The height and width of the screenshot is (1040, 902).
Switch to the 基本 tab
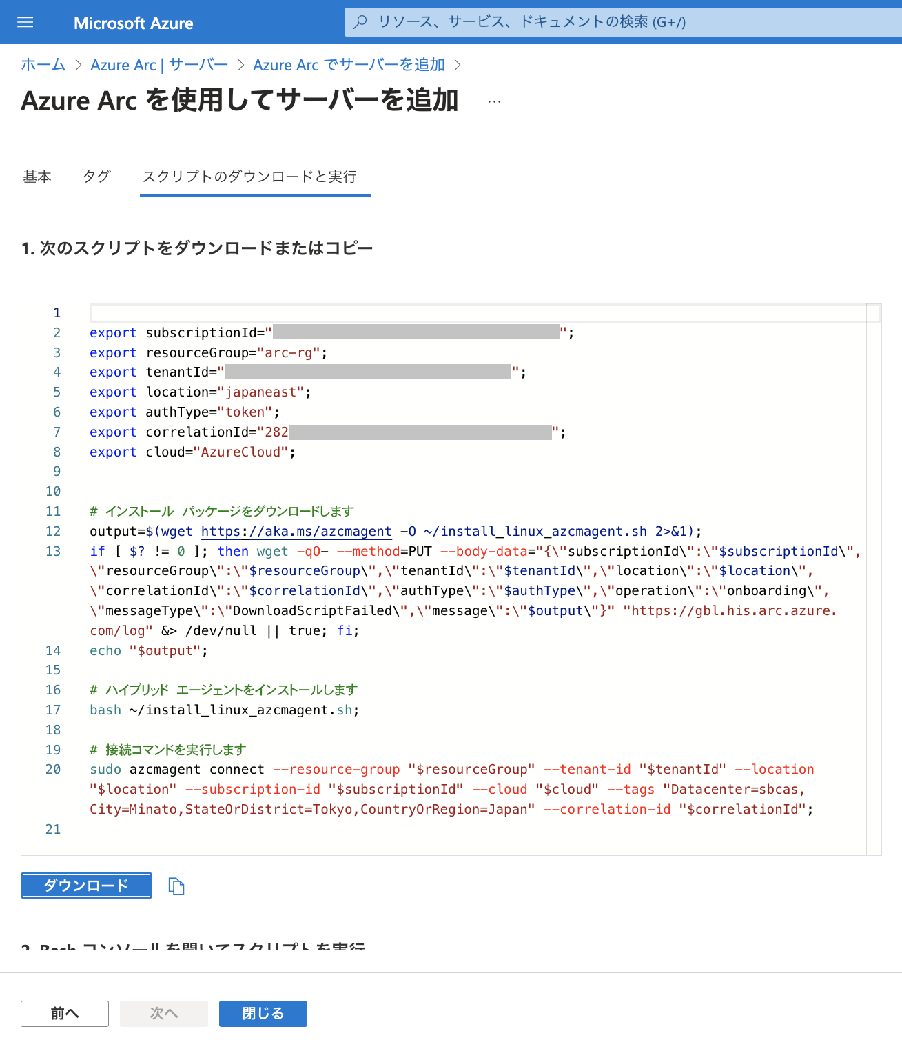pos(37,177)
